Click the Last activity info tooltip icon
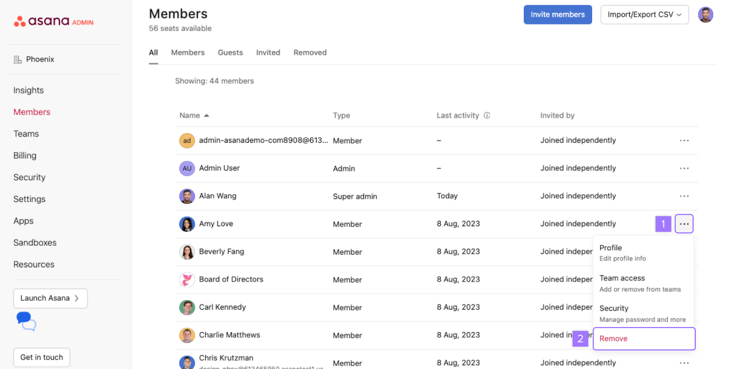This screenshot has width=729, height=369. click(486, 115)
